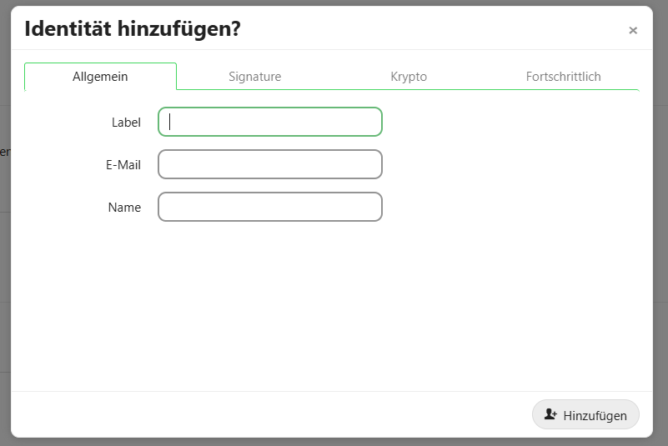Open the Signature tab
Viewport: 668px width, 446px height.
[254, 77]
